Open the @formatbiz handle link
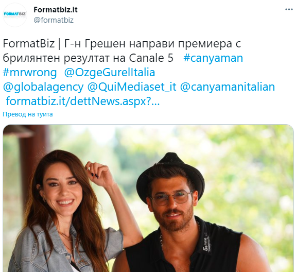The width and height of the screenshot is (296, 272). (54, 20)
